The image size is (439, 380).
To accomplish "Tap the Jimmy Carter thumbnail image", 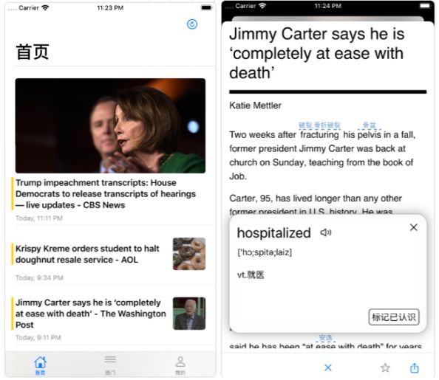I will tap(189, 314).
